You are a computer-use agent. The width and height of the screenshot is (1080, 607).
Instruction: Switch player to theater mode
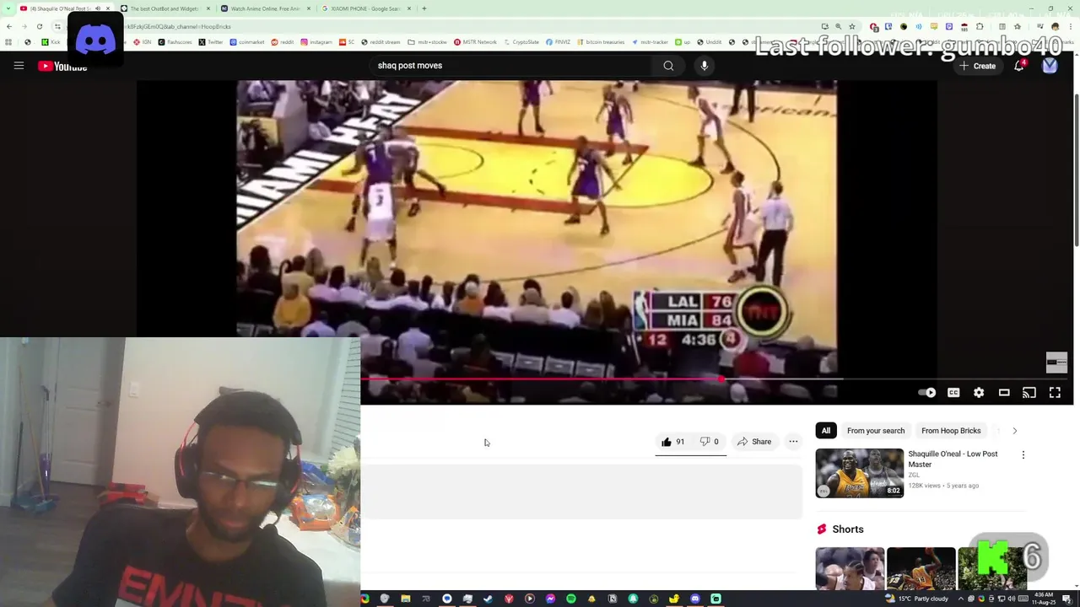1004,393
